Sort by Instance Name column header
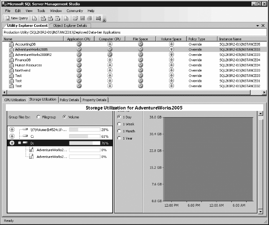 [242, 39]
